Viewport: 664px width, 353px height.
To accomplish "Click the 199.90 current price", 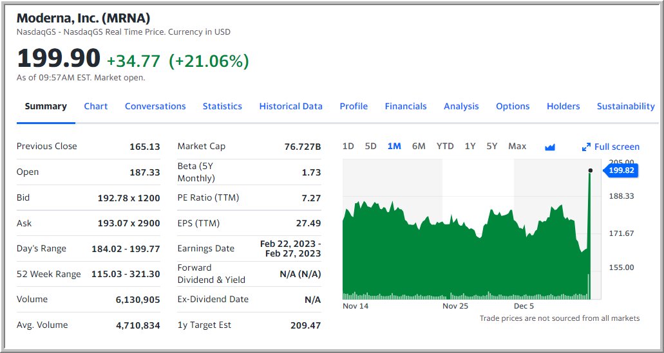I will click(59, 58).
